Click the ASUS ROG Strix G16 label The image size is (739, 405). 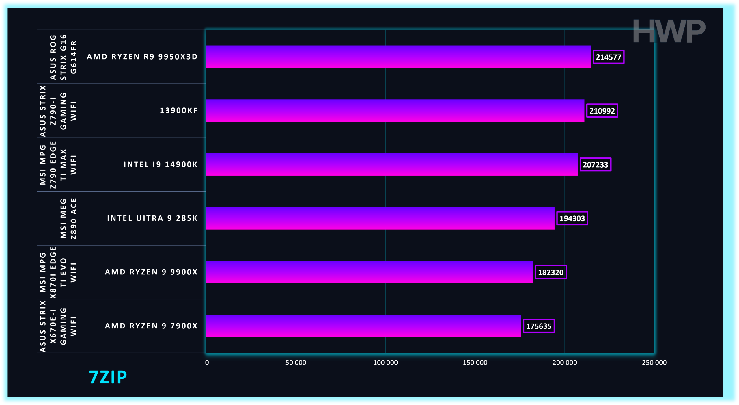pyautogui.click(x=63, y=57)
